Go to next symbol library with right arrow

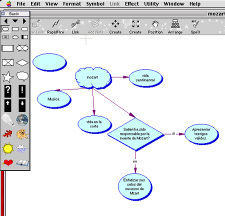[x=24, y=21]
